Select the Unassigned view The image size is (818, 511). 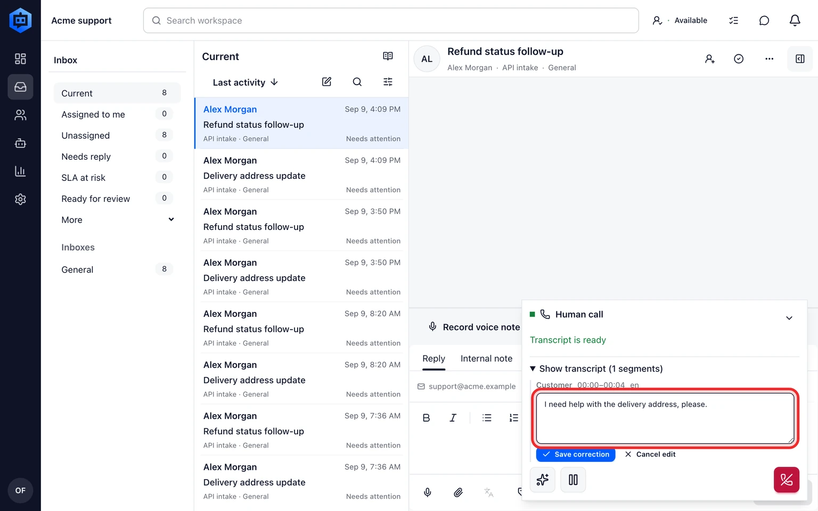pos(117,136)
